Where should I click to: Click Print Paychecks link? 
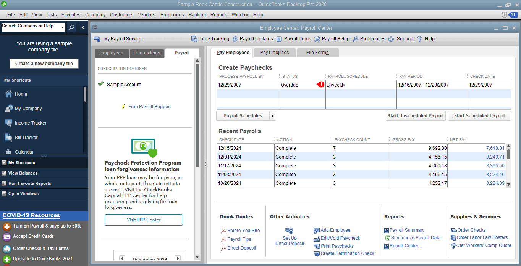pos(337,246)
